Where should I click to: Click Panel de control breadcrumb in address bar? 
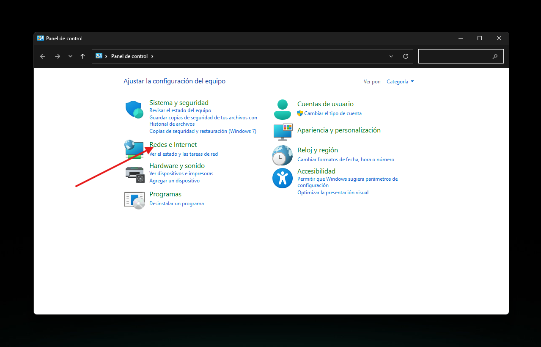129,56
